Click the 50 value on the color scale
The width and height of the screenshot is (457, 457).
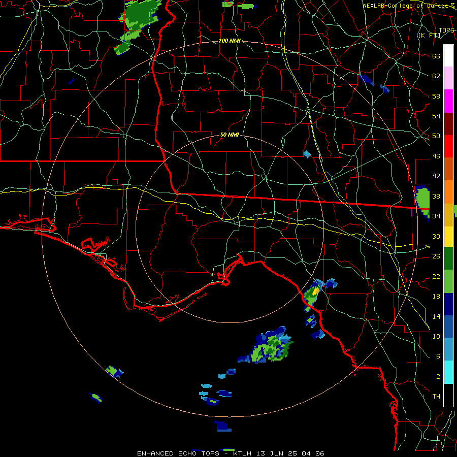pyautogui.click(x=436, y=136)
